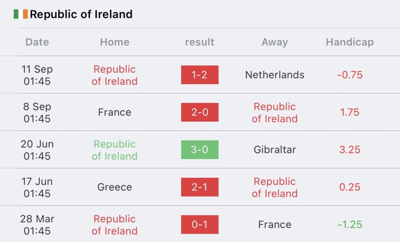
Task: Open the 2-0 France result badge
Action: [x=200, y=112]
